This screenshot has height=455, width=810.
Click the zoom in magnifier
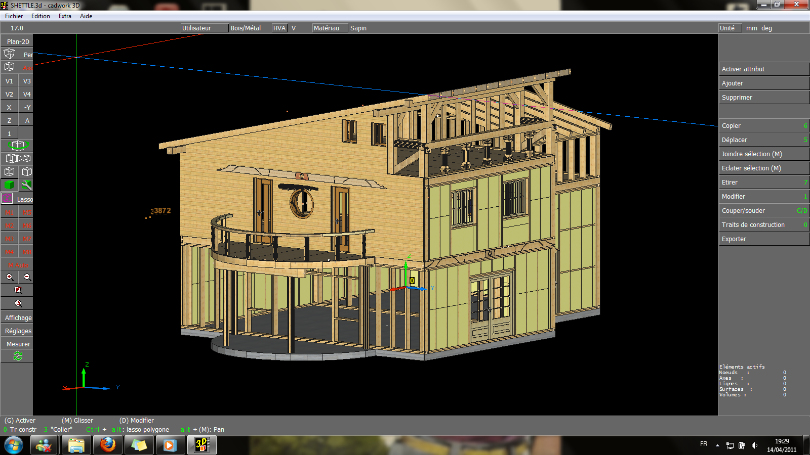coord(9,277)
